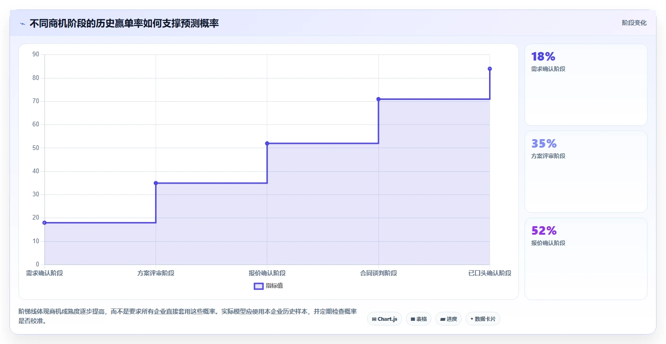Click the 50 y-axis tick label
This screenshot has width=666, height=344.
click(36, 148)
